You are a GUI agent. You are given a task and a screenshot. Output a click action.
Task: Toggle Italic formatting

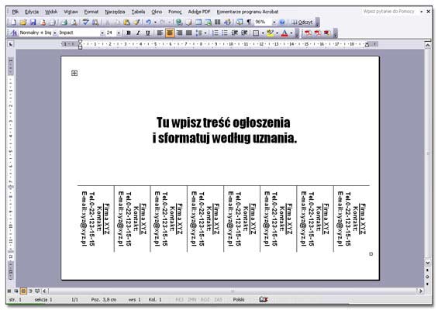[x=138, y=33]
